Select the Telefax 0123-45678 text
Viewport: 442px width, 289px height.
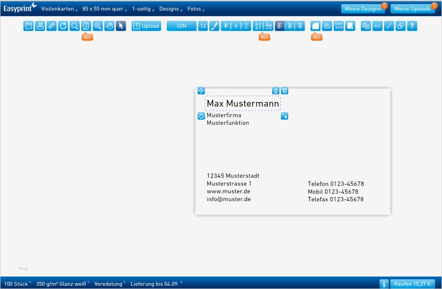click(x=336, y=199)
